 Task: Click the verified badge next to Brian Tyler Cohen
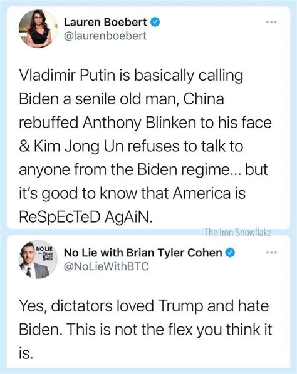coord(230,253)
